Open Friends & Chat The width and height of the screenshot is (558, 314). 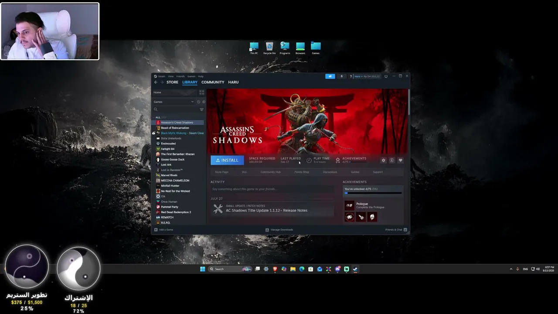coord(396,229)
